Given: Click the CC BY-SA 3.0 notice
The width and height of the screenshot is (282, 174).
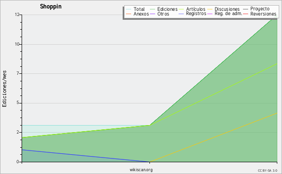Looking at the screenshot, I should 267,170.
